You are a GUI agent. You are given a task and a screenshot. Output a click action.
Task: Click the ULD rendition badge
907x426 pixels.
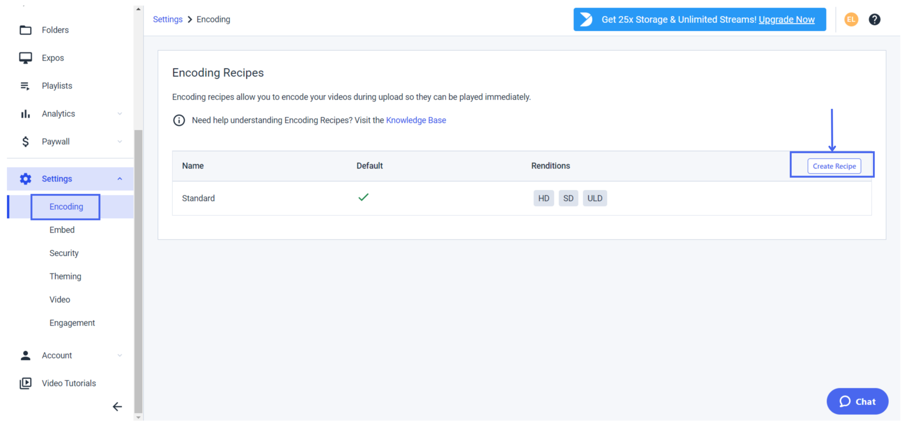click(x=594, y=198)
